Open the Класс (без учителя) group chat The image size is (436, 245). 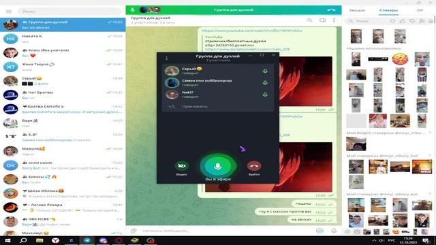click(63, 53)
